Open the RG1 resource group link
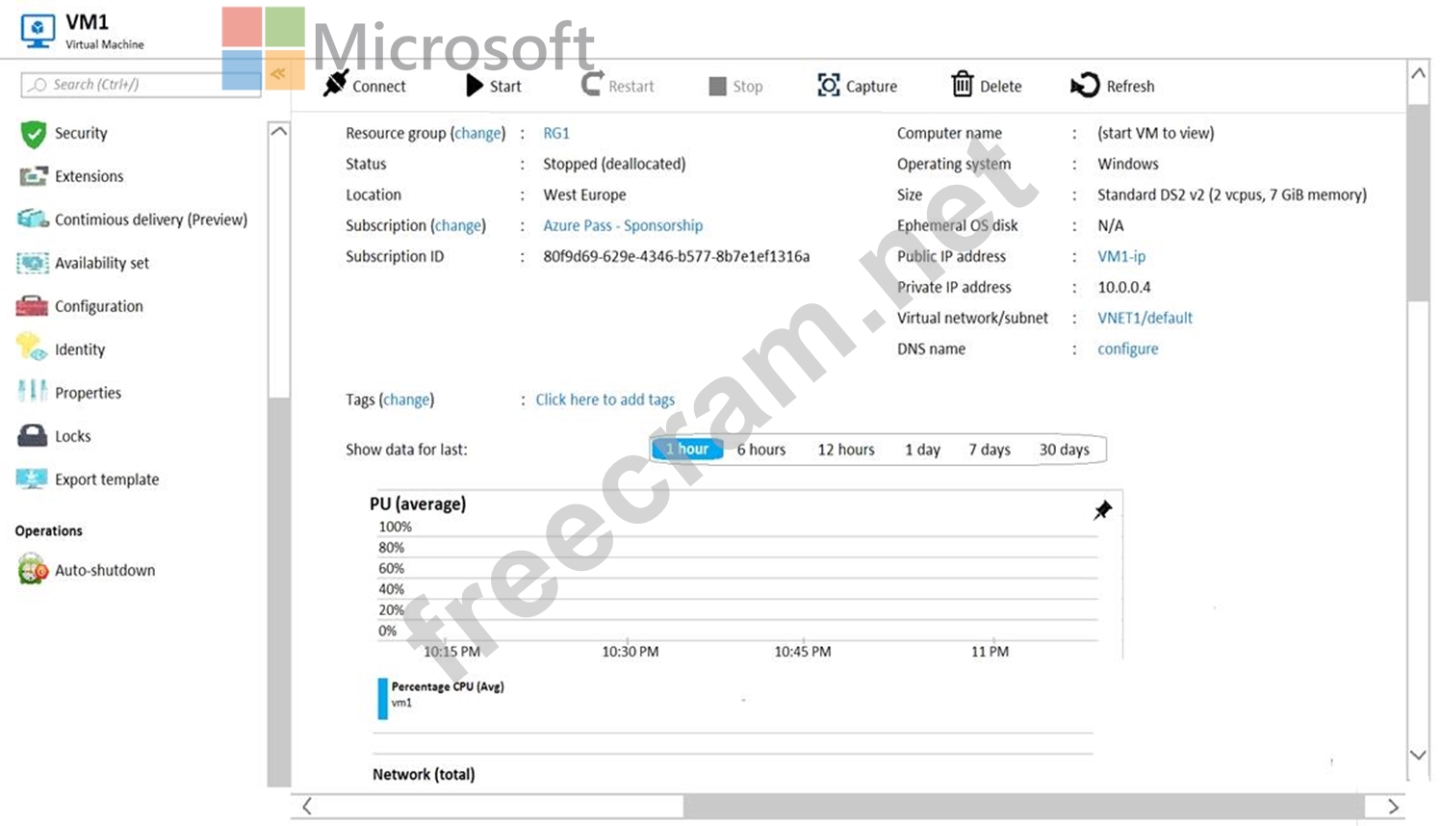The height and width of the screenshot is (826, 1442). pos(555,133)
